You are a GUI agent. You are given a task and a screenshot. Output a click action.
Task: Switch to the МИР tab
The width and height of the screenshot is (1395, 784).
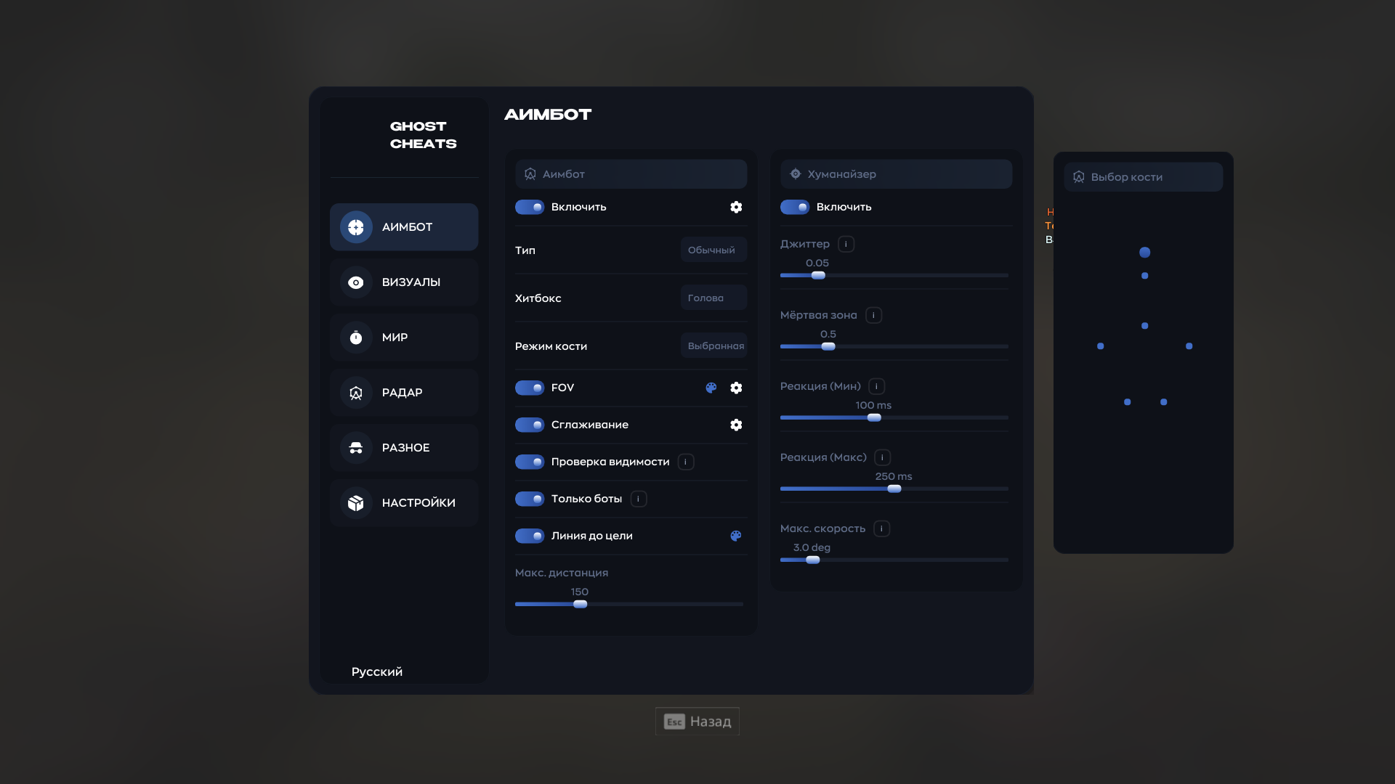404,338
